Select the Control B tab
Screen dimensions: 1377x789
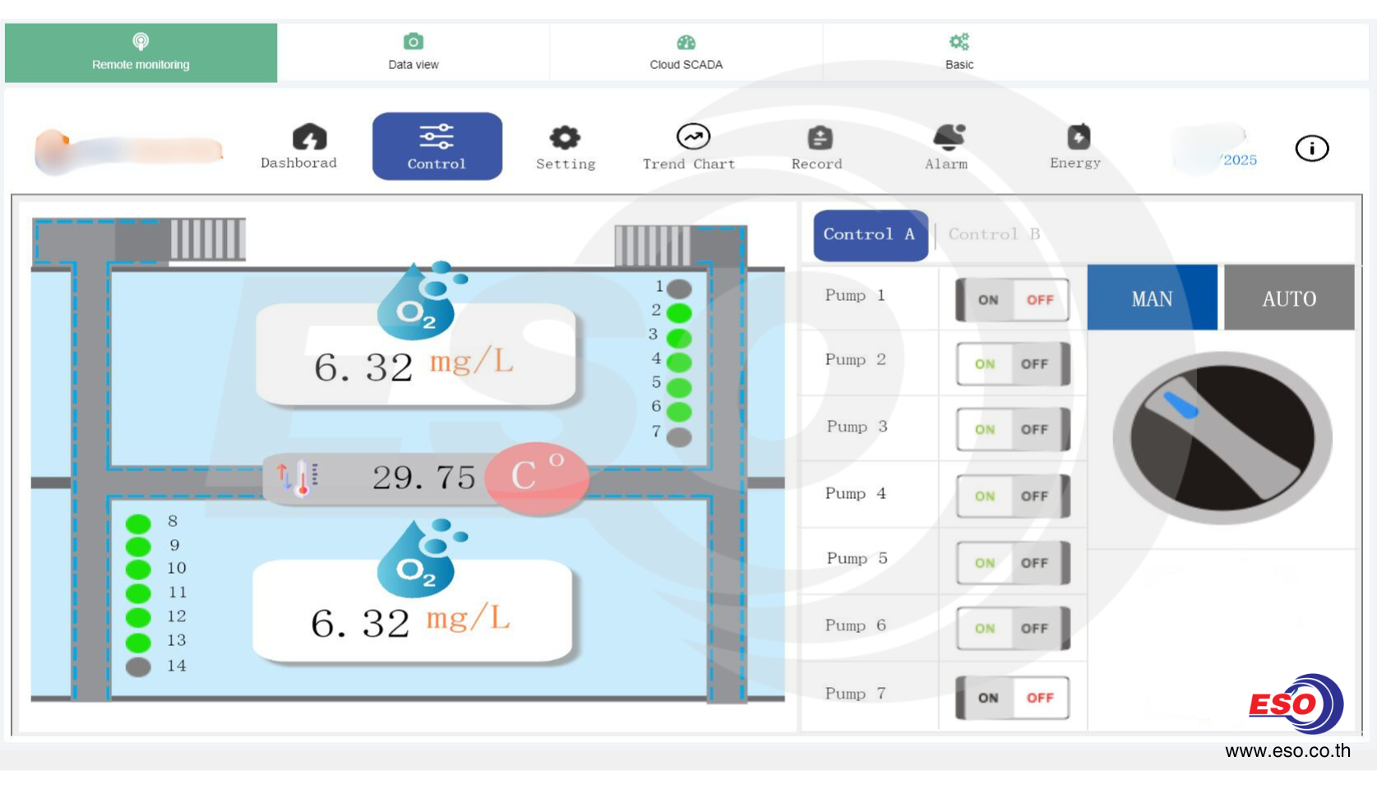pyautogui.click(x=993, y=235)
